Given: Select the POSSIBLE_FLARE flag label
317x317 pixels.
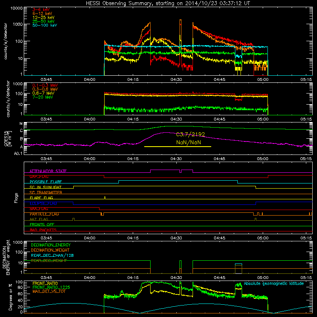Looking at the screenshot, I should (x=46, y=182).
